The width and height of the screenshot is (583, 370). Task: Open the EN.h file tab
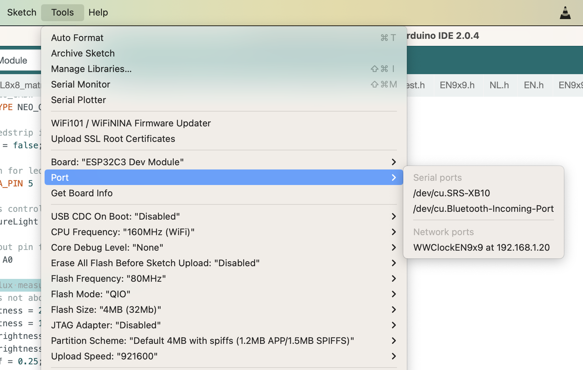533,85
